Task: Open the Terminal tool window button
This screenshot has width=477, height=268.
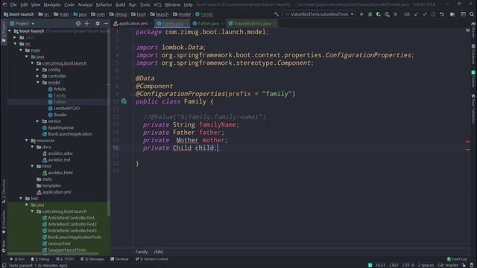Action: tap(119, 259)
